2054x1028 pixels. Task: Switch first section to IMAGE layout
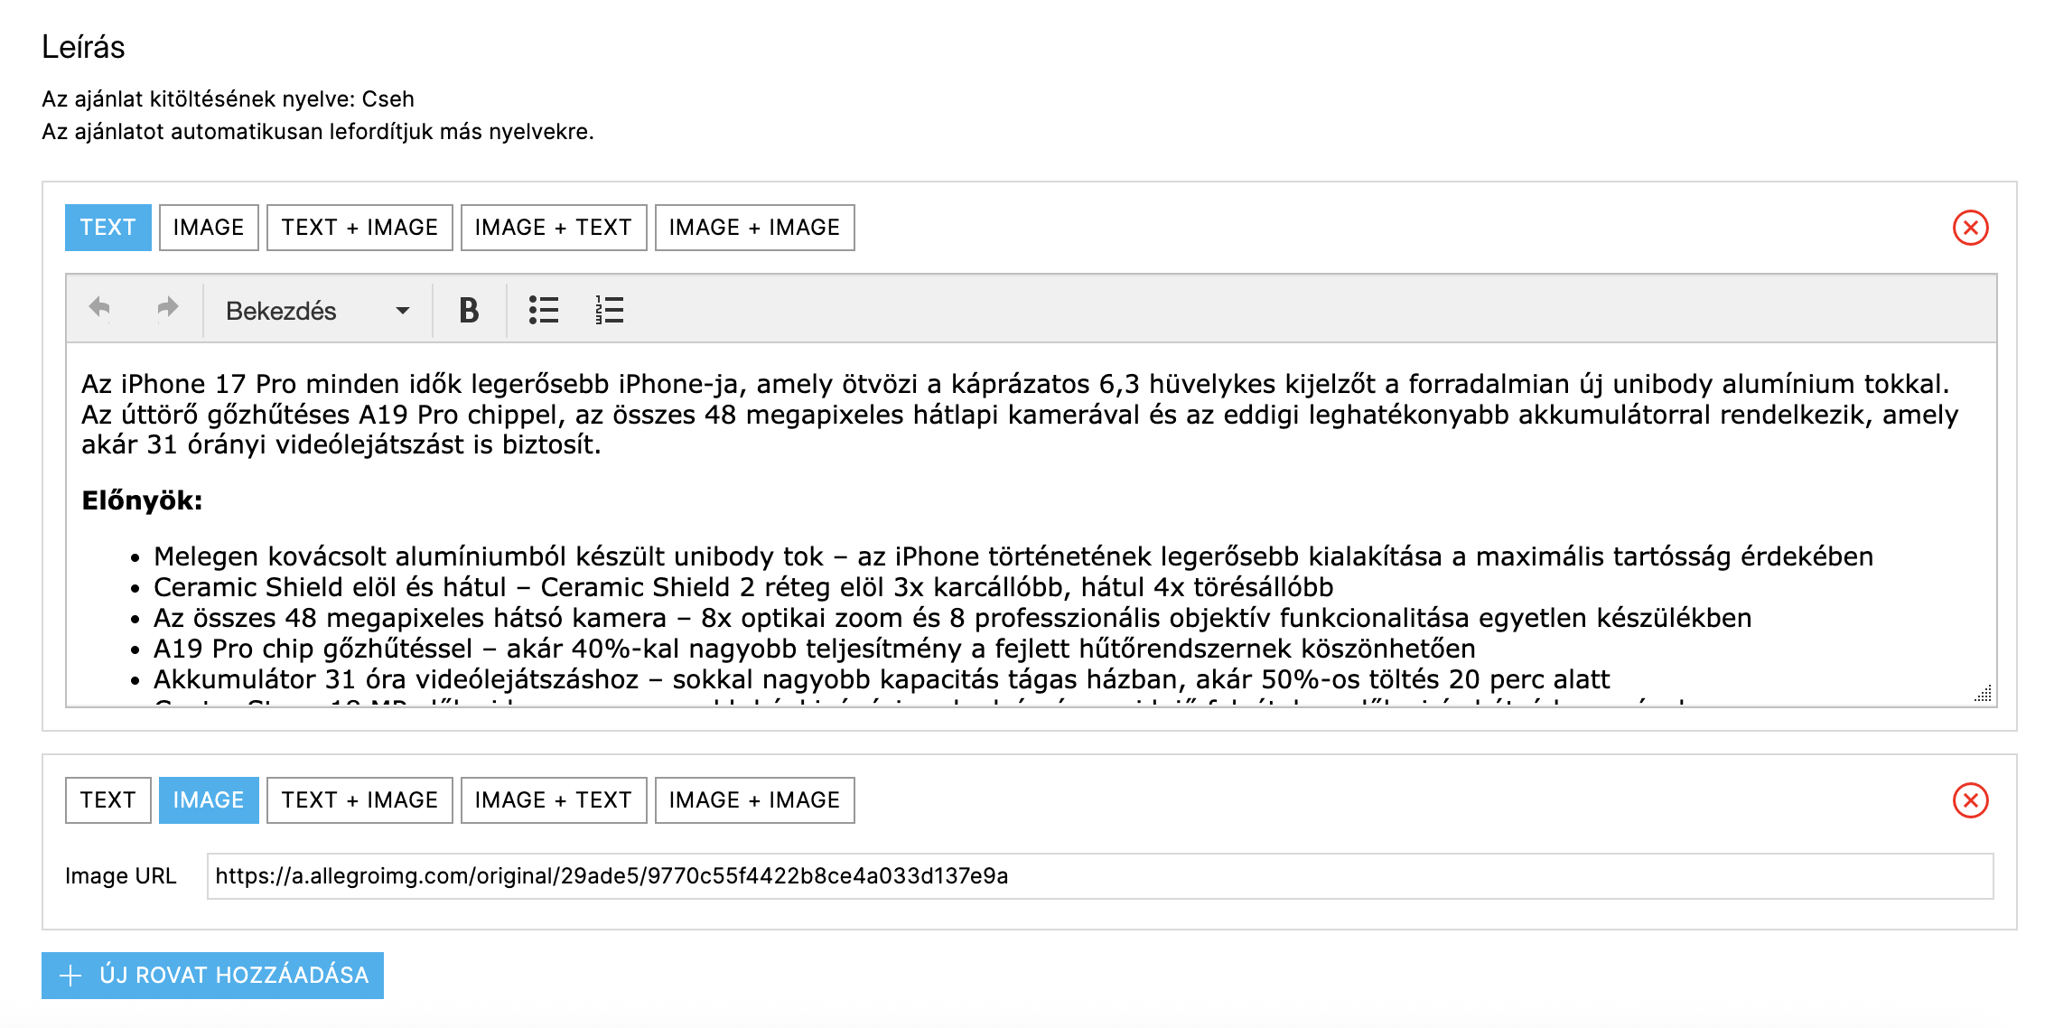[x=209, y=228]
